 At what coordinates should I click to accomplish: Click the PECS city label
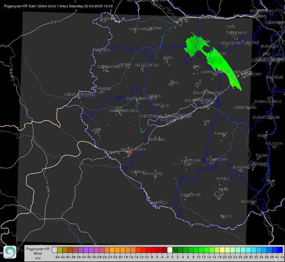223,190
